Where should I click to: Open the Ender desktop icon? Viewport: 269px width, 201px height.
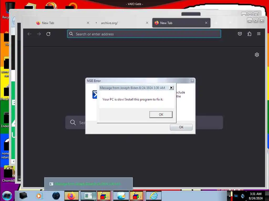[5, 120]
